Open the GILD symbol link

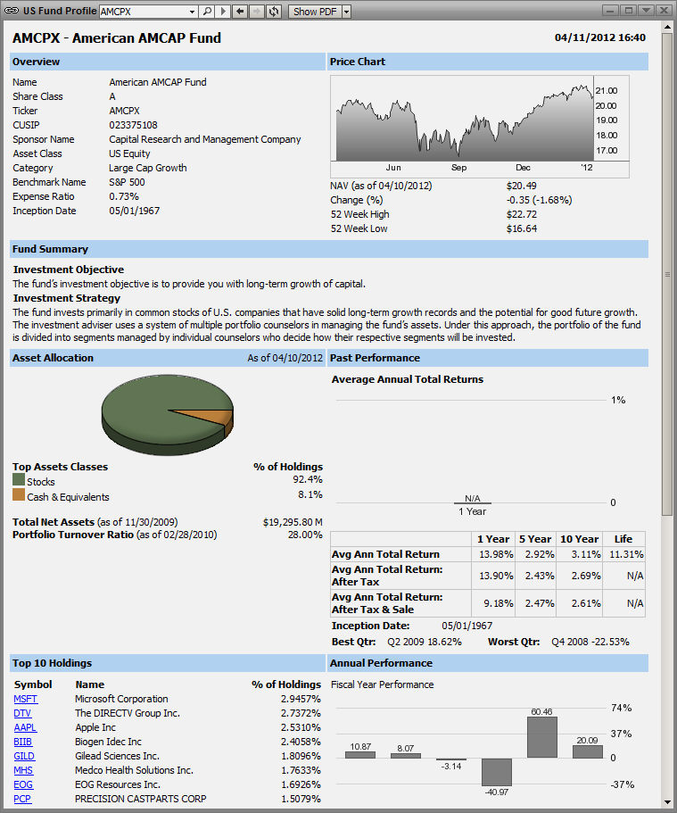pyautogui.click(x=24, y=756)
